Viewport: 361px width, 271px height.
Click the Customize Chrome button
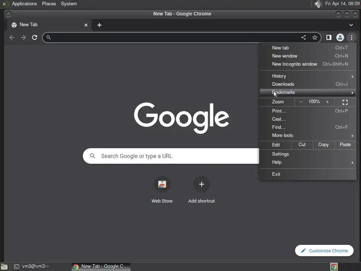coord(324,251)
